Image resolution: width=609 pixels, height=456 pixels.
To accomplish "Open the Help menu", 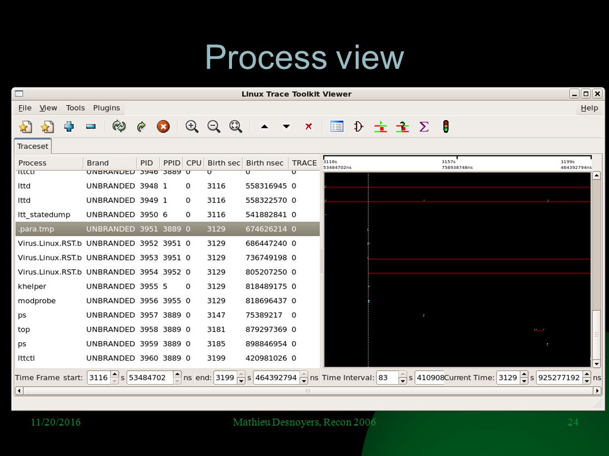I will click(589, 108).
